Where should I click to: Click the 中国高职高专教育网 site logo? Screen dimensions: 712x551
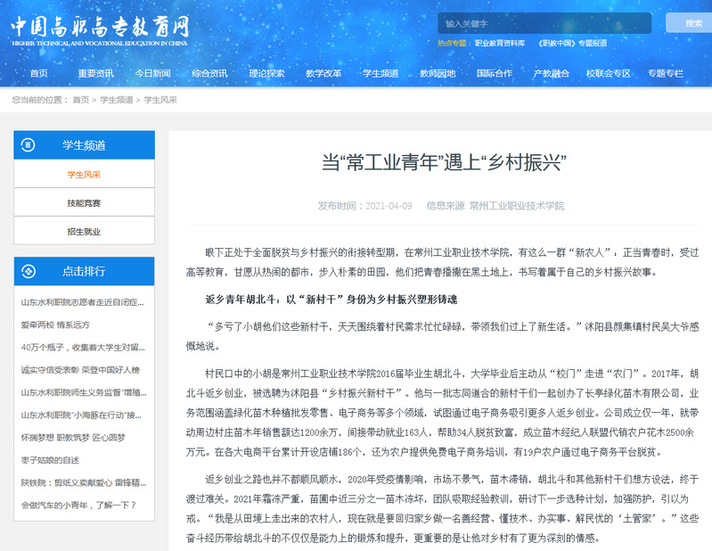(x=100, y=29)
